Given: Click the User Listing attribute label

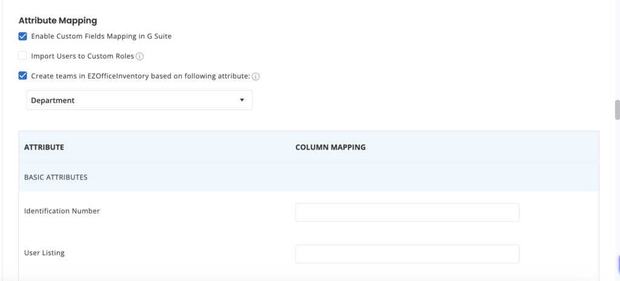Looking at the screenshot, I should [44, 253].
